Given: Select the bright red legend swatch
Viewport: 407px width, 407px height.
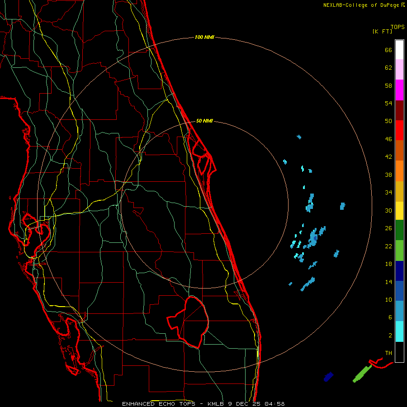Looking at the screenshot, I should click(399, 130).
